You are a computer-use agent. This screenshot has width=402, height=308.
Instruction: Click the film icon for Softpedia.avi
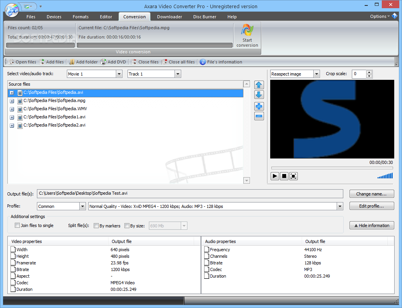[x=20, y=93]
